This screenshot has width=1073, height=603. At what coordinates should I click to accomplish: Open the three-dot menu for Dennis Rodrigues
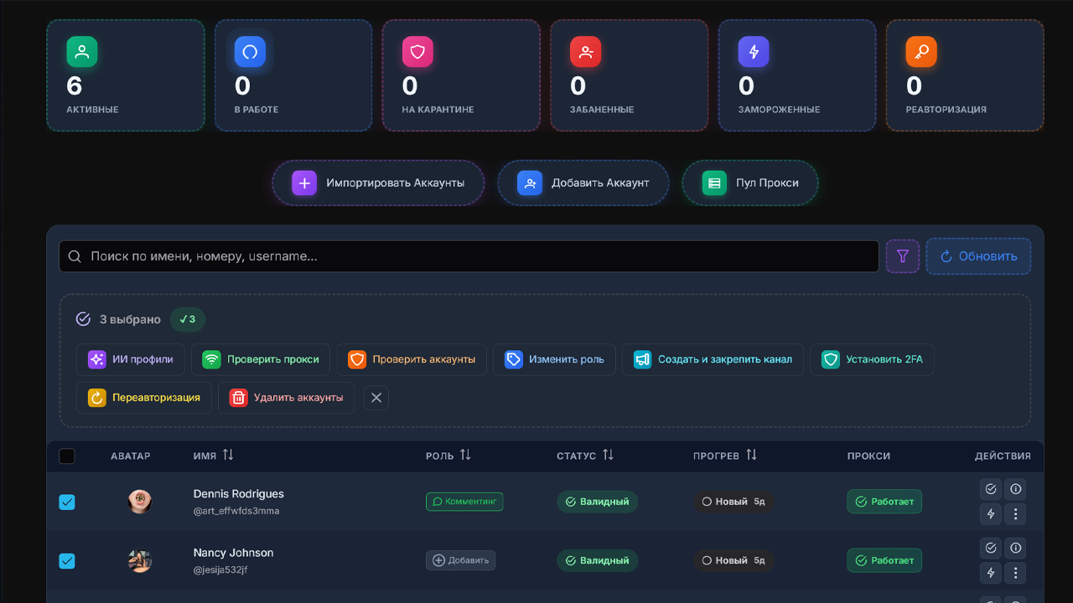click(1015, 514)
